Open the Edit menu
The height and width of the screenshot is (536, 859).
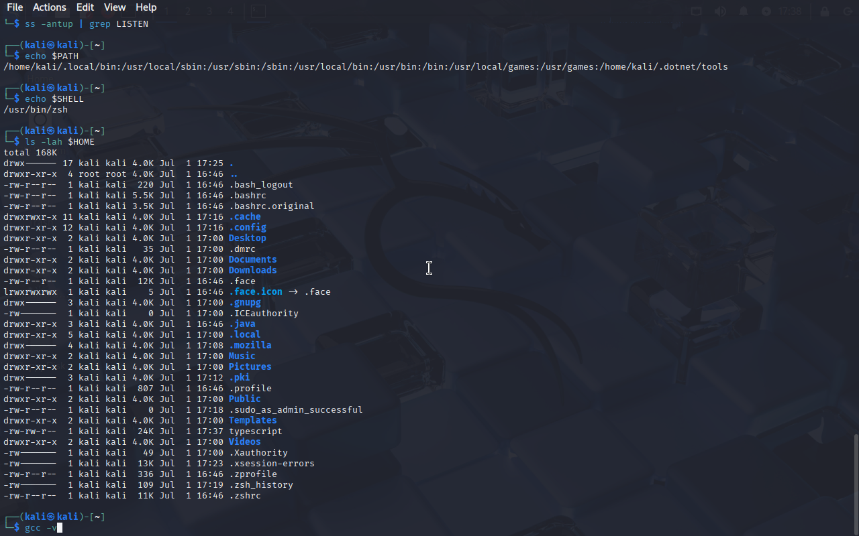(x=85, y=7)
